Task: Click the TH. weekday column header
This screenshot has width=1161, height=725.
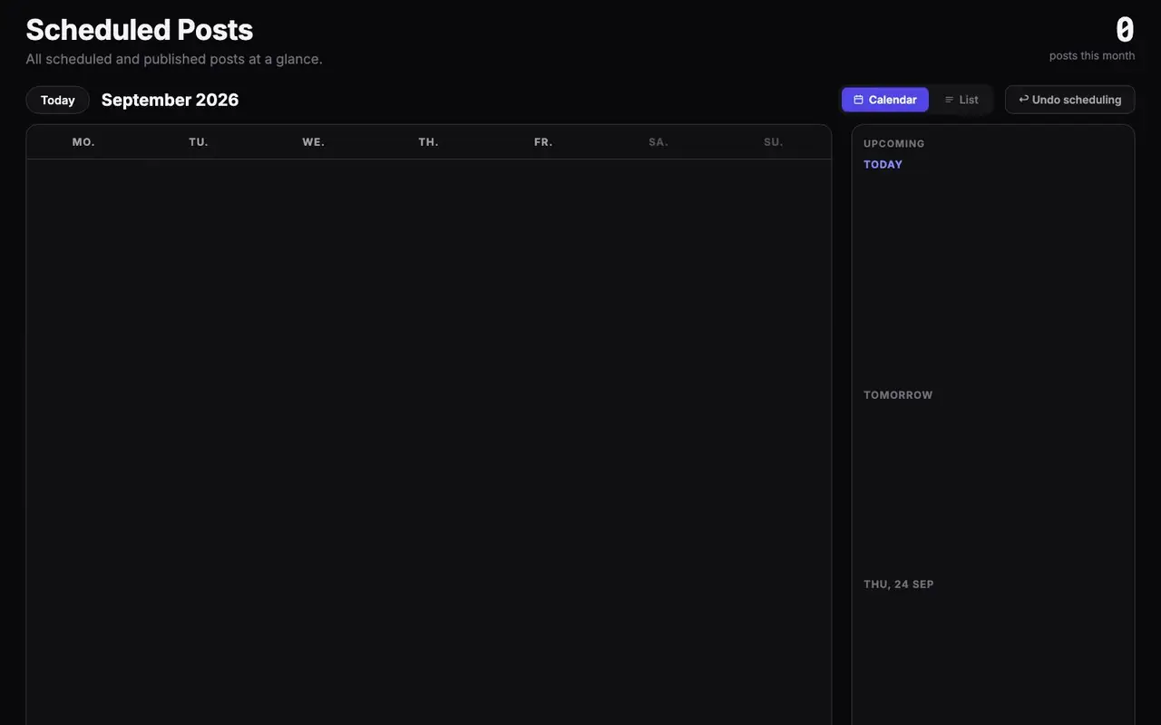Action: (x=429, y=142)
